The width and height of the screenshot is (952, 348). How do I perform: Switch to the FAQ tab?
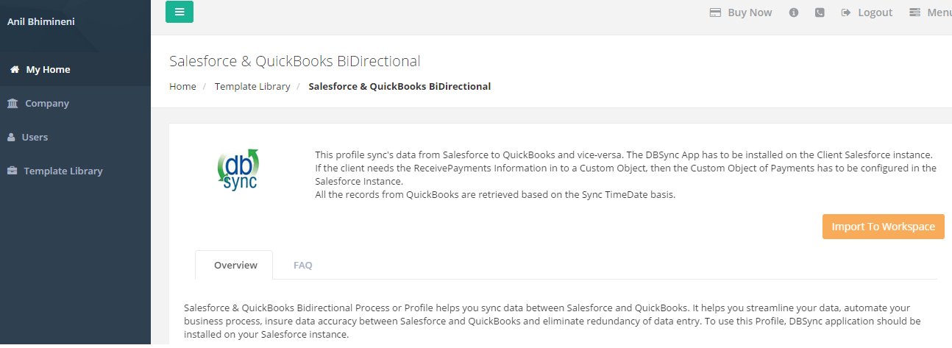pos(303,265)
